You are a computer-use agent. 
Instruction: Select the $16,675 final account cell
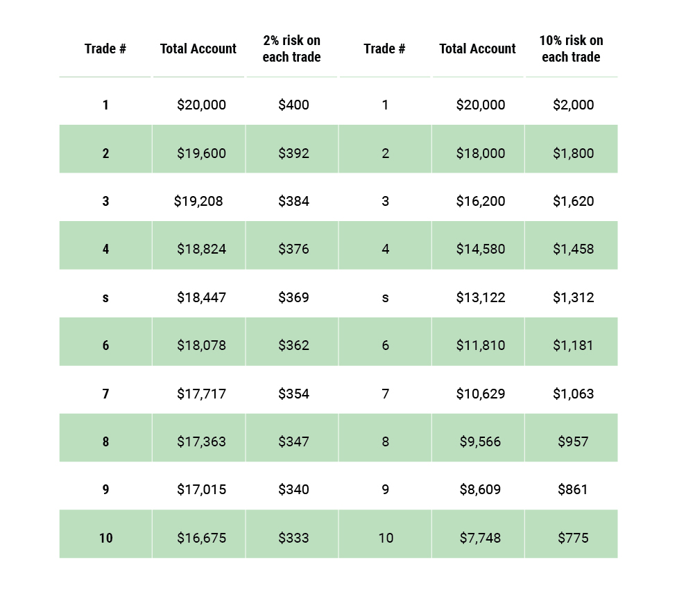click(201, 538)
